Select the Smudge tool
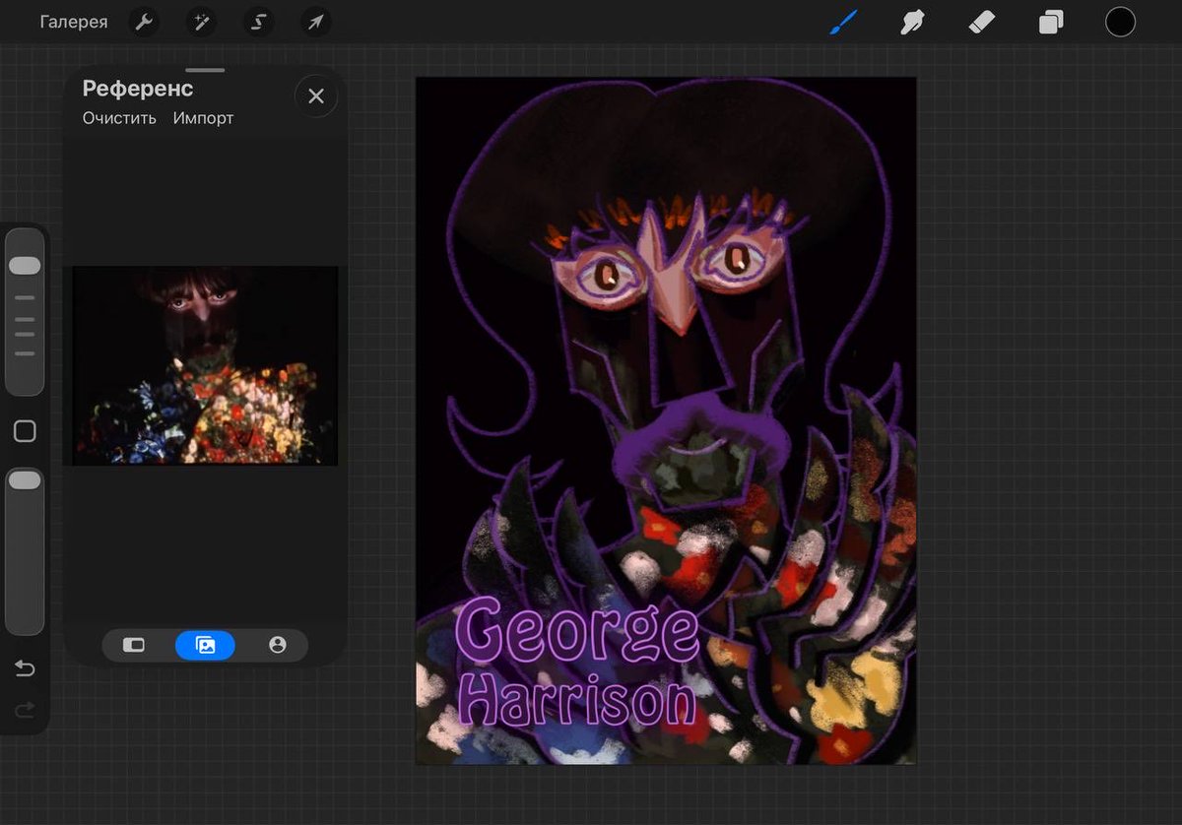 pyautogui.click(x=912, y=22)
